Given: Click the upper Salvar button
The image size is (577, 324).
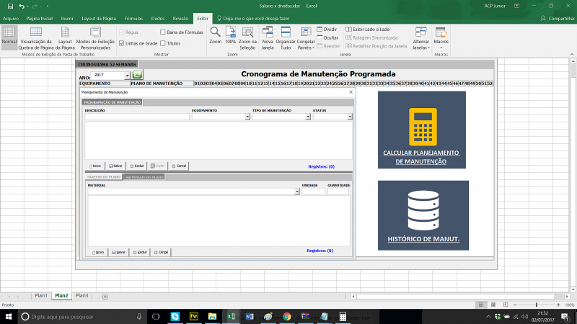Looking at the screenshot, I should click(x=115, y=166).
